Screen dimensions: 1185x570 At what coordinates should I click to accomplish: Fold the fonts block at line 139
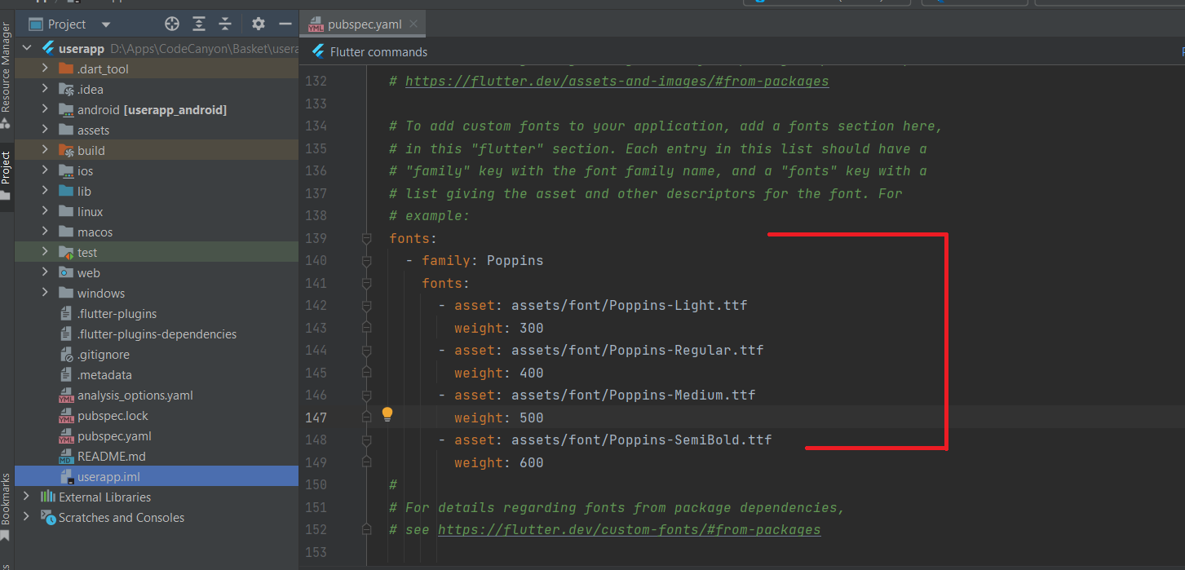(366, 238)
